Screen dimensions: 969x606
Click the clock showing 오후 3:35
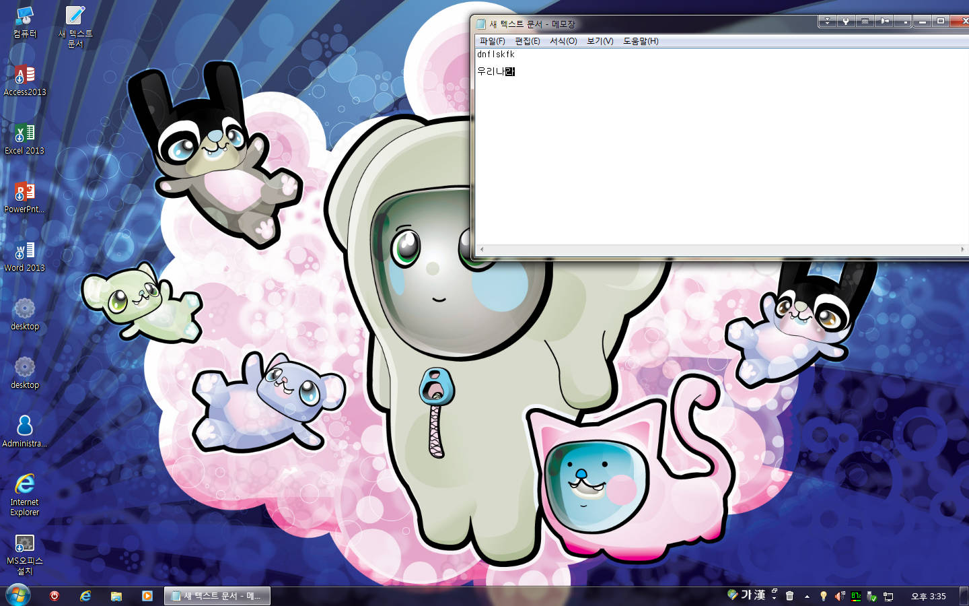tap(928, 597)
